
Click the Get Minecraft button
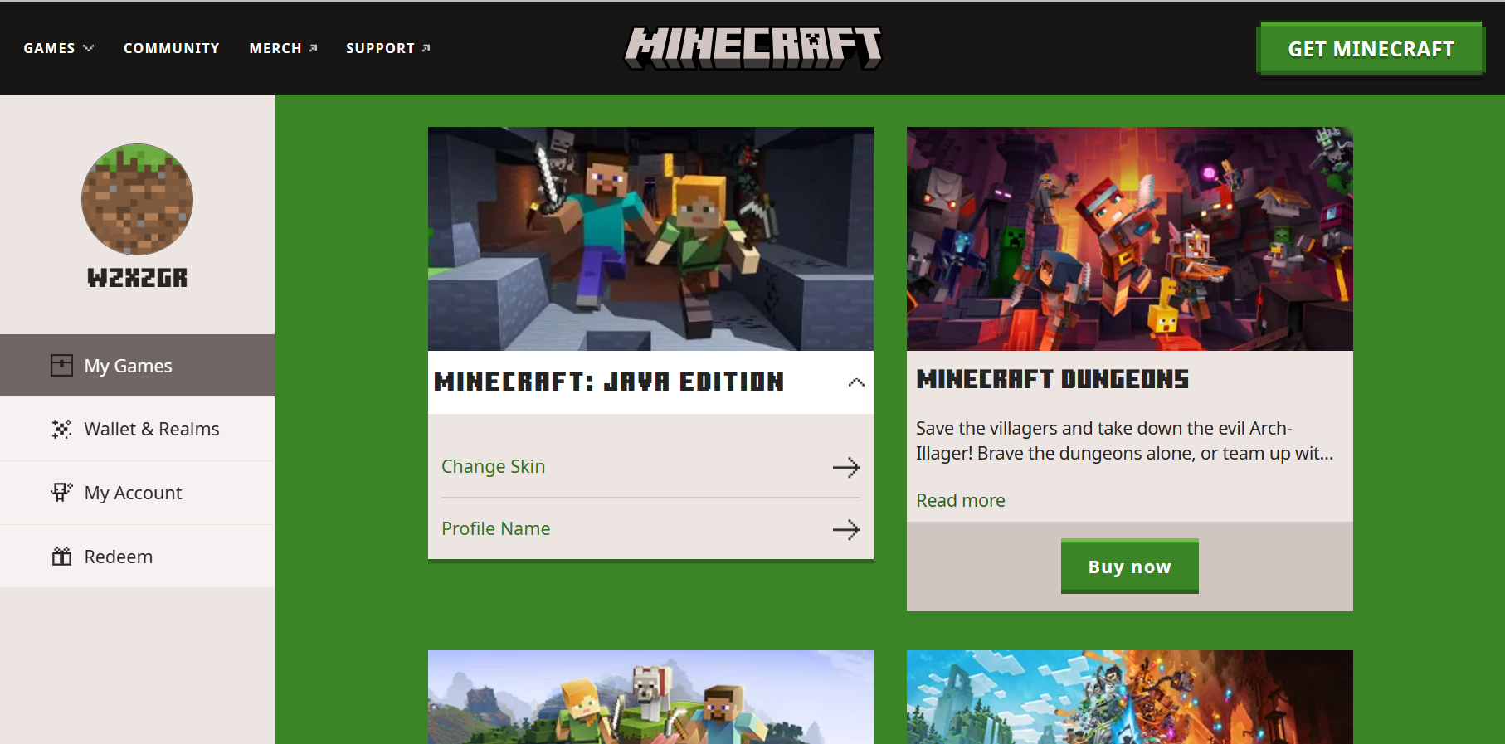tap(1371, 49)
